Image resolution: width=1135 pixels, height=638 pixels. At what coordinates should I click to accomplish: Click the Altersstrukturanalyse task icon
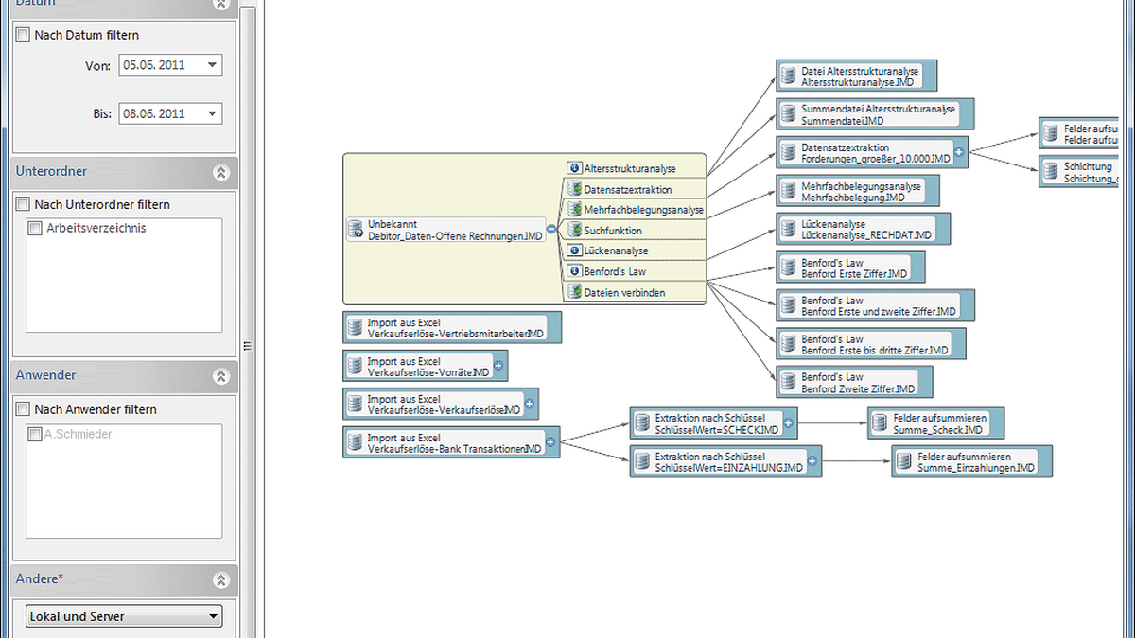point(574,168)
